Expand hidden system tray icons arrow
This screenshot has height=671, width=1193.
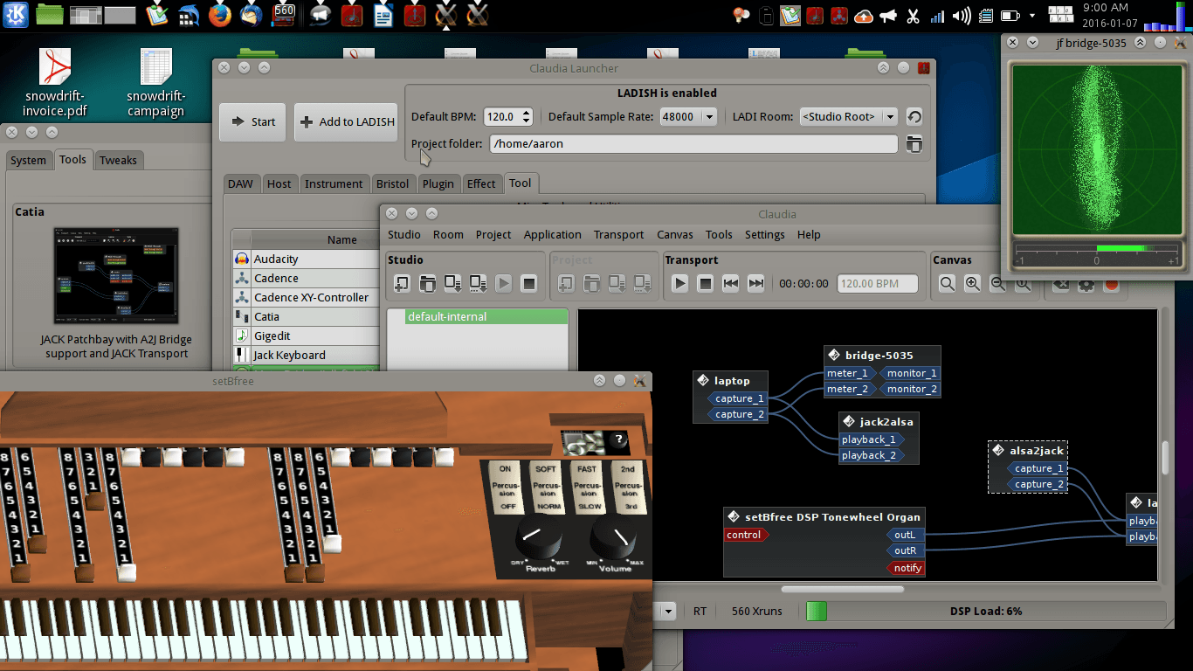1032,16
